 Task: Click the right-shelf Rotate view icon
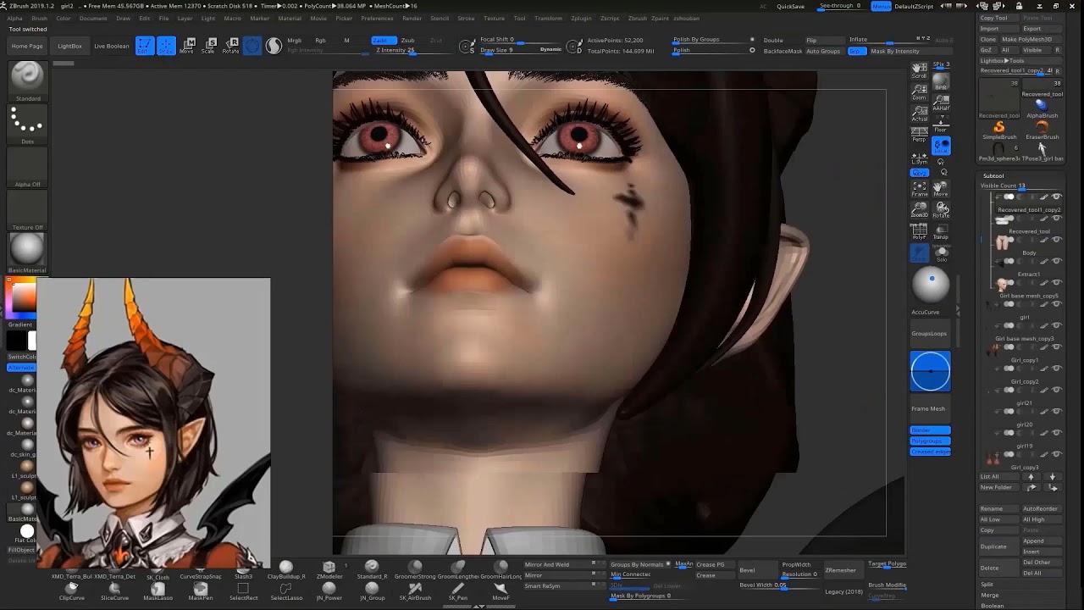[941, 209]
